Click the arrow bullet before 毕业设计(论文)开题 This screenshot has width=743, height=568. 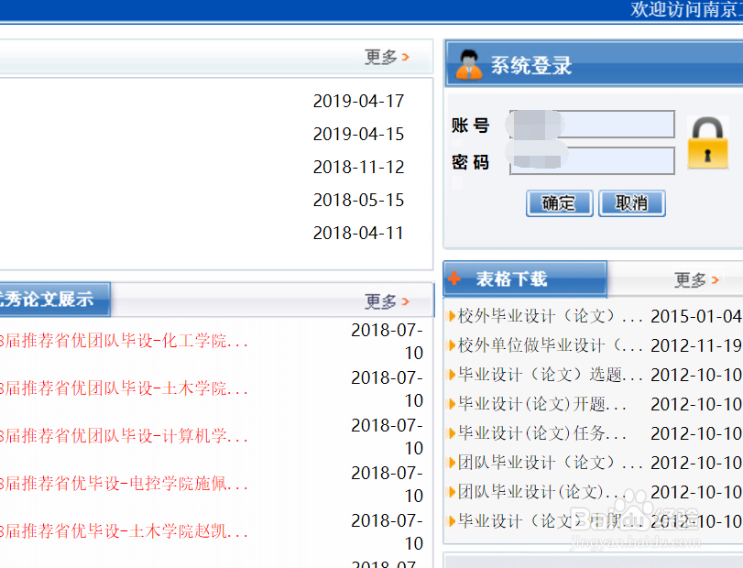point(452,404)
